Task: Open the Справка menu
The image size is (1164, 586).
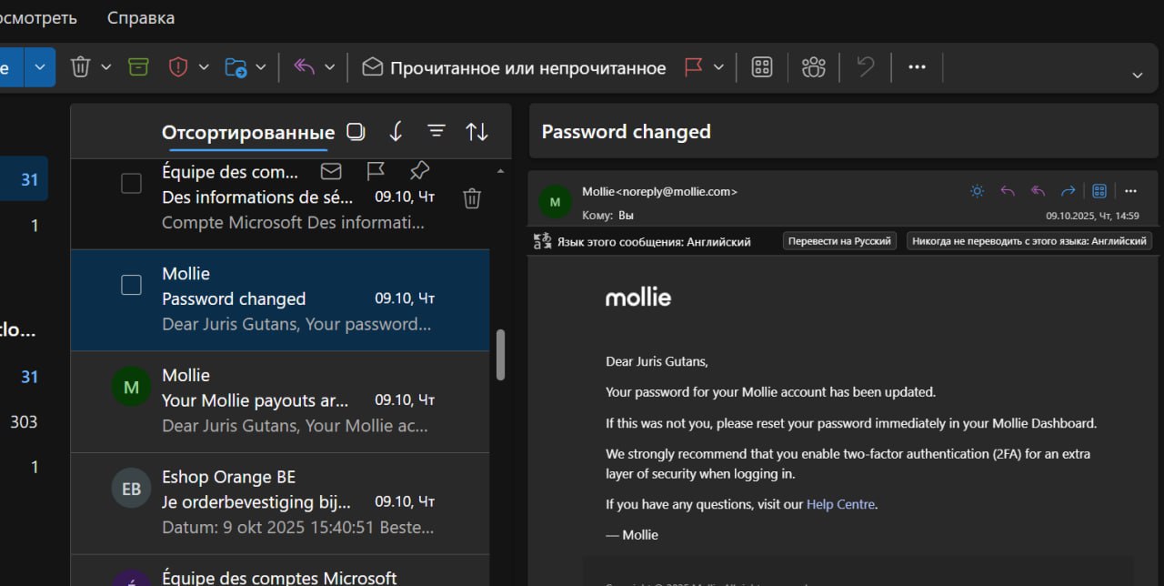Action: pos(141,18)
